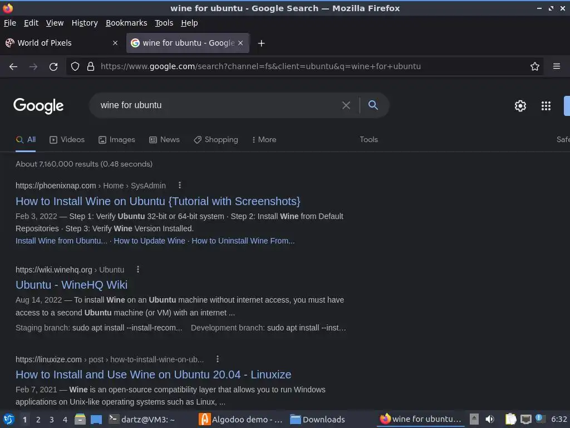Switch to workspace 1
Image resolution: width=570 pixels, height=428 pixels.
[x=24, y=420]
